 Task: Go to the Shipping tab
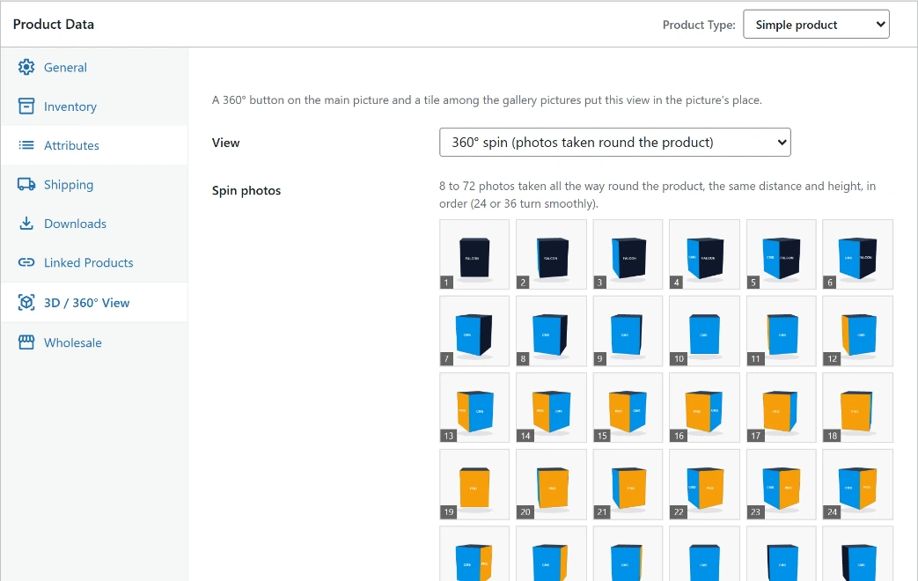pyautogui.click(x=94, y=185)
